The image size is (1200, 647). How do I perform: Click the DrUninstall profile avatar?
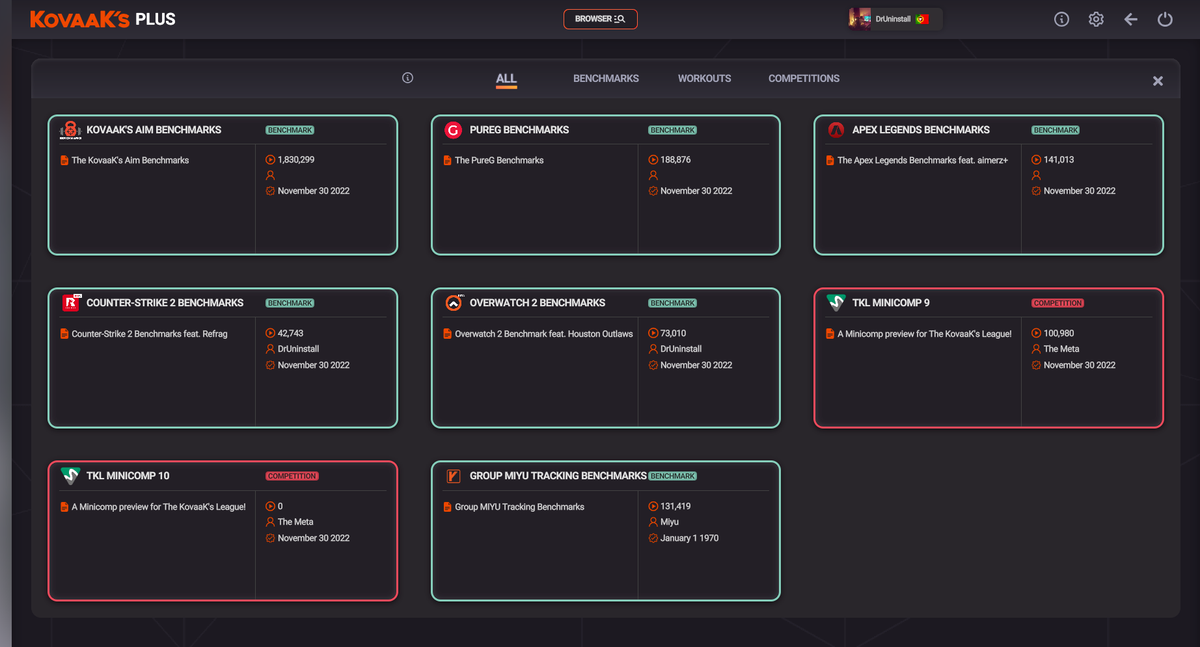coord(860,19)
